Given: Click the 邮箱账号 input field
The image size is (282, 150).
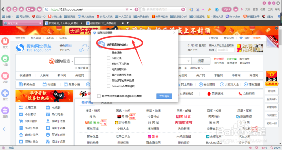Looking at the screenshot, I should pyautogui.click(x=226, y=50).
